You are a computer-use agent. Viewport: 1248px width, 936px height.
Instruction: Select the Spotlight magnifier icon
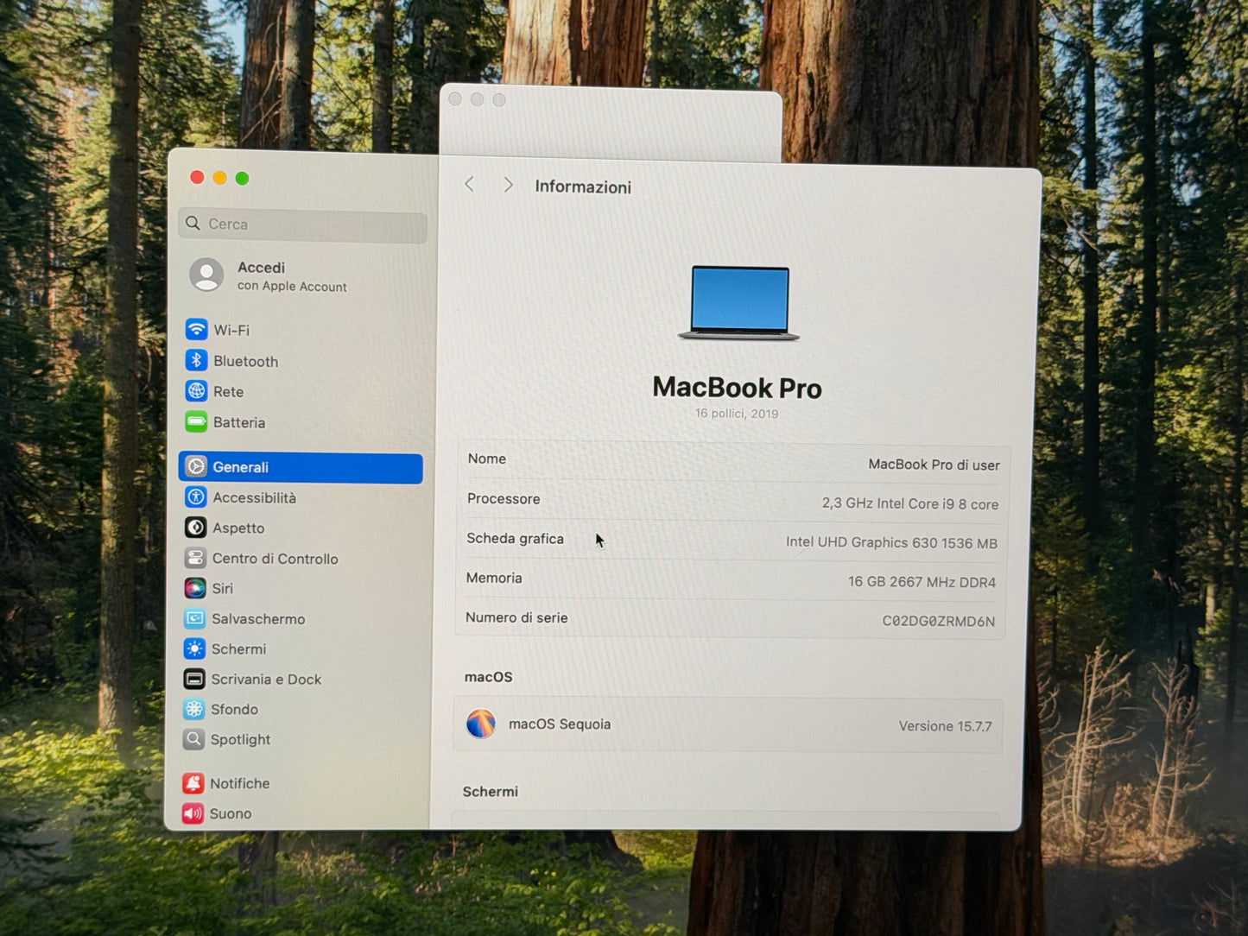point(194,739)
